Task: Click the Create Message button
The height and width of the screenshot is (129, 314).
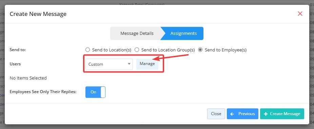Action: tap(282, 114)
